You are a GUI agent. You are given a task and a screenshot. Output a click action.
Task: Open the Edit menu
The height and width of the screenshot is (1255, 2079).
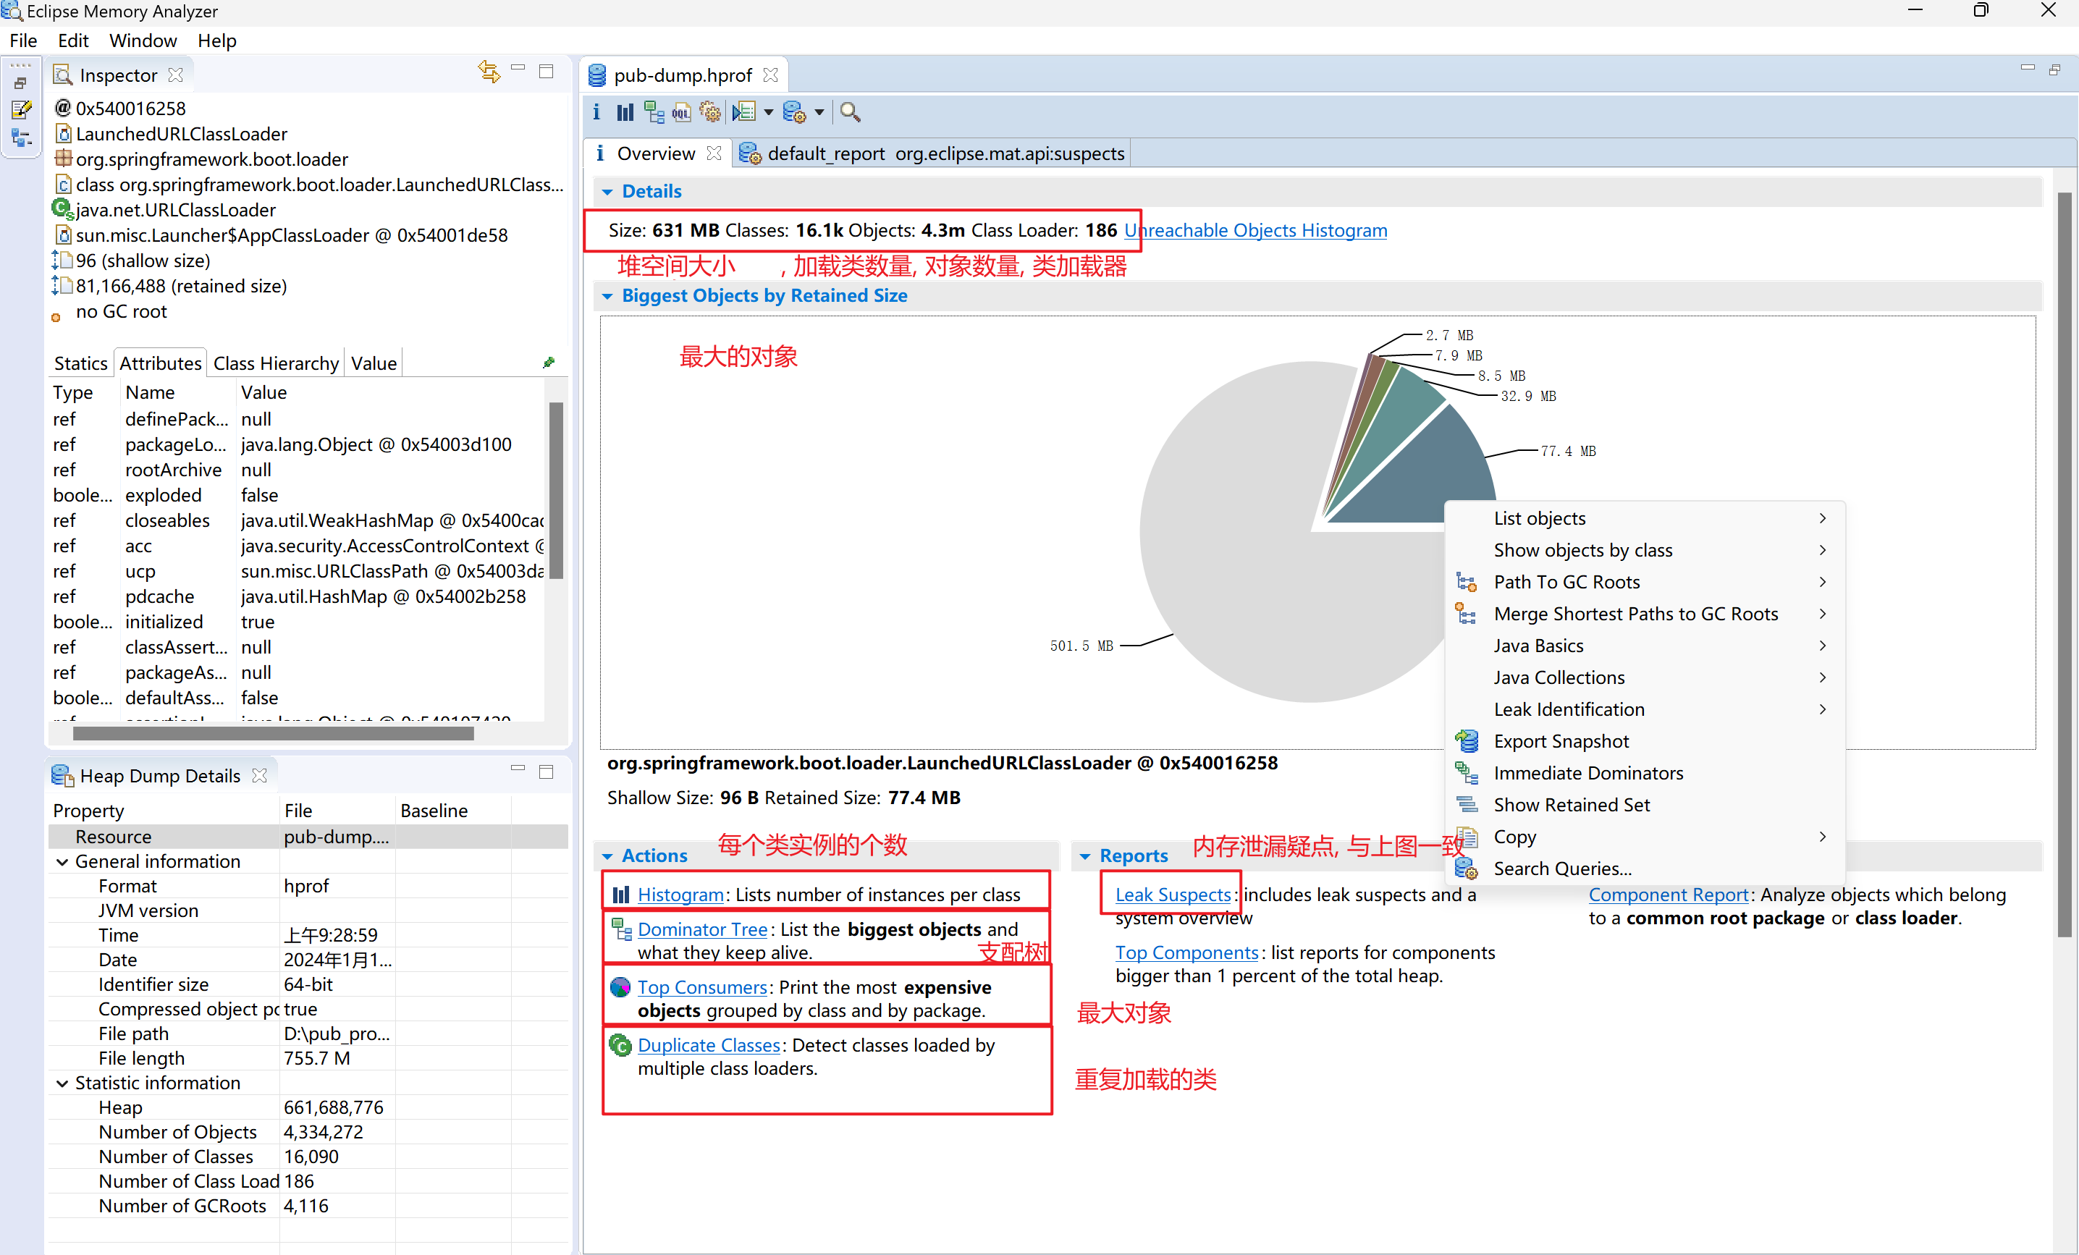[73, 41]
